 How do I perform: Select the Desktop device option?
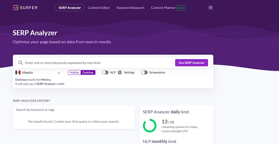pyautogui.click(x=88, y=72)
